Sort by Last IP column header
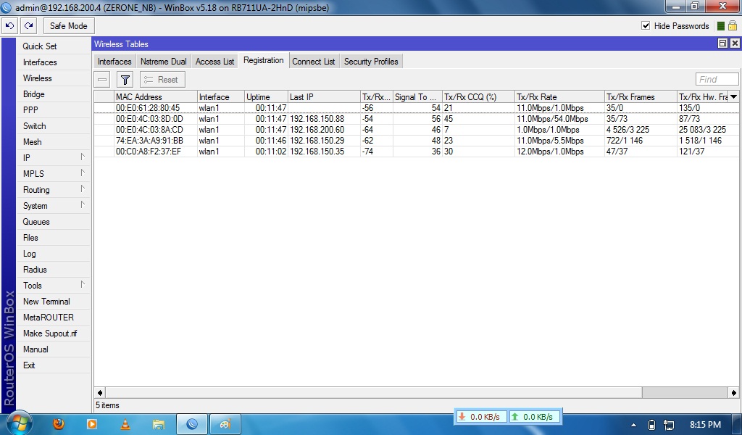Image resolution: width=742 pixels, height=435 pixels. tap(324, 96)
